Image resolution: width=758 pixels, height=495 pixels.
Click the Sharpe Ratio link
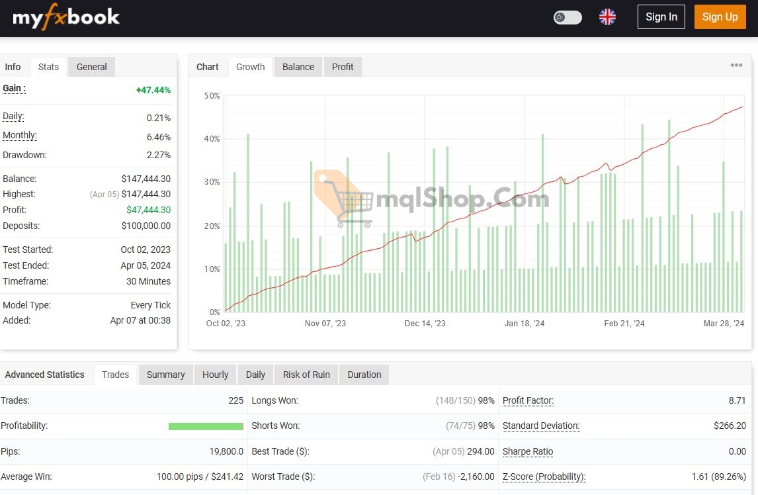[527, 451]
